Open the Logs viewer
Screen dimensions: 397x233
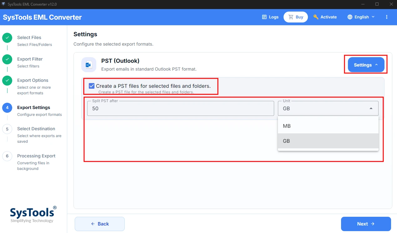(x=270, y=17)
